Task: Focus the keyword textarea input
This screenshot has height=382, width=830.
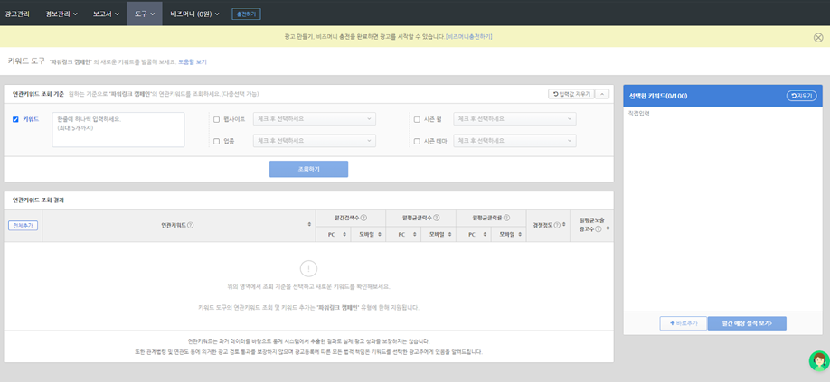Action: pyautogui.click(x=118, y=130)
